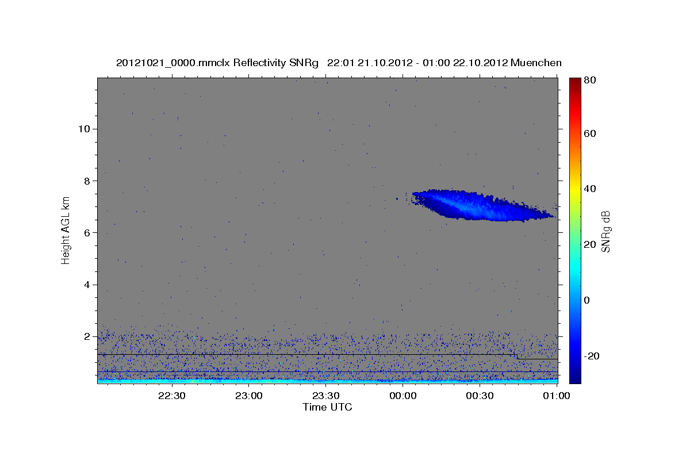Click the cyan ground-clutter band at plot bottom
This screenshot has width=690, height=460.
[328, 380]
